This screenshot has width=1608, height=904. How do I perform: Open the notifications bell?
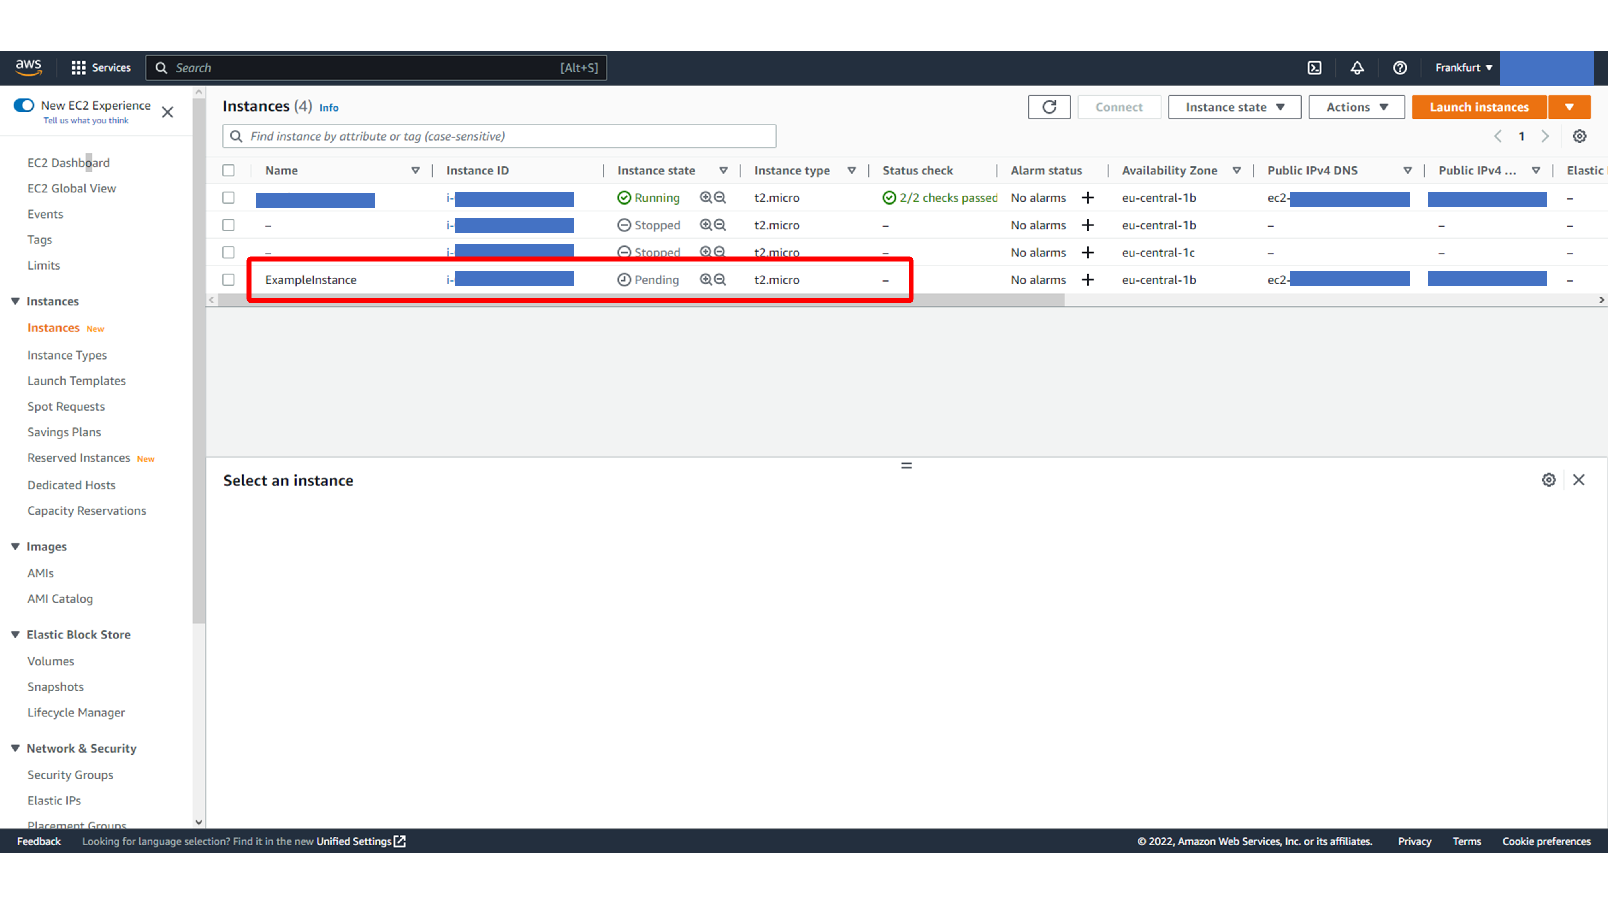coord(1357,67)
